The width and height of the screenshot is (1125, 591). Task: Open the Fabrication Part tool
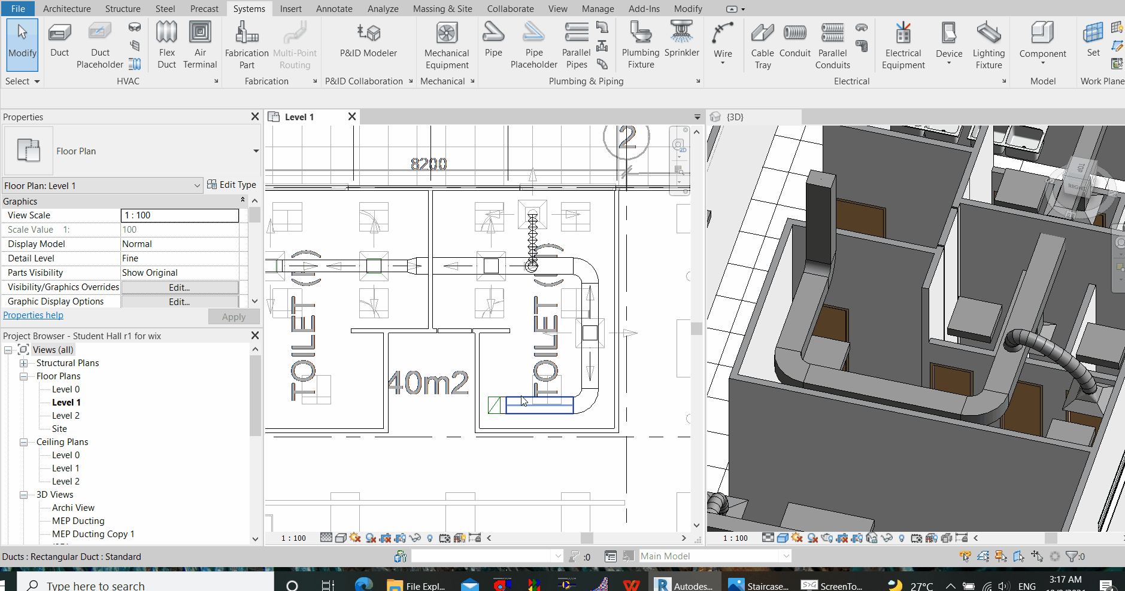point(247,45)
